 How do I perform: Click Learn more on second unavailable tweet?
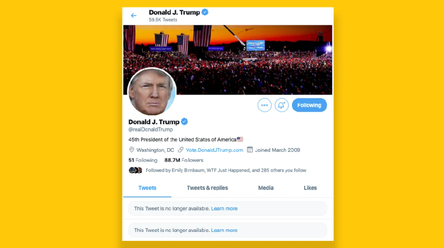[224, 230]
